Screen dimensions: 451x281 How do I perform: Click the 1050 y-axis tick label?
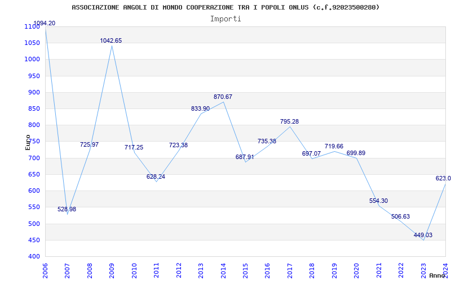tap(32, 43)
